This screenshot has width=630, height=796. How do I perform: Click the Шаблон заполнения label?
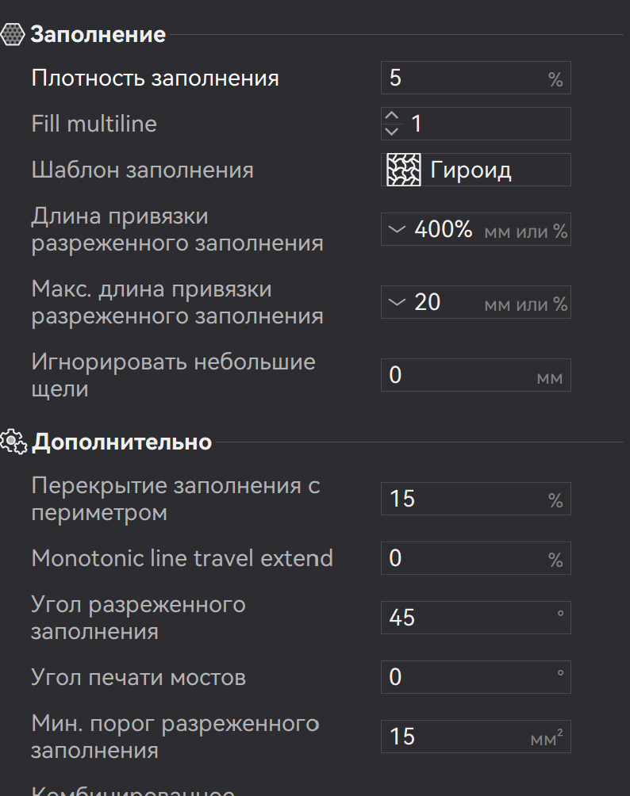coord(142,170)
